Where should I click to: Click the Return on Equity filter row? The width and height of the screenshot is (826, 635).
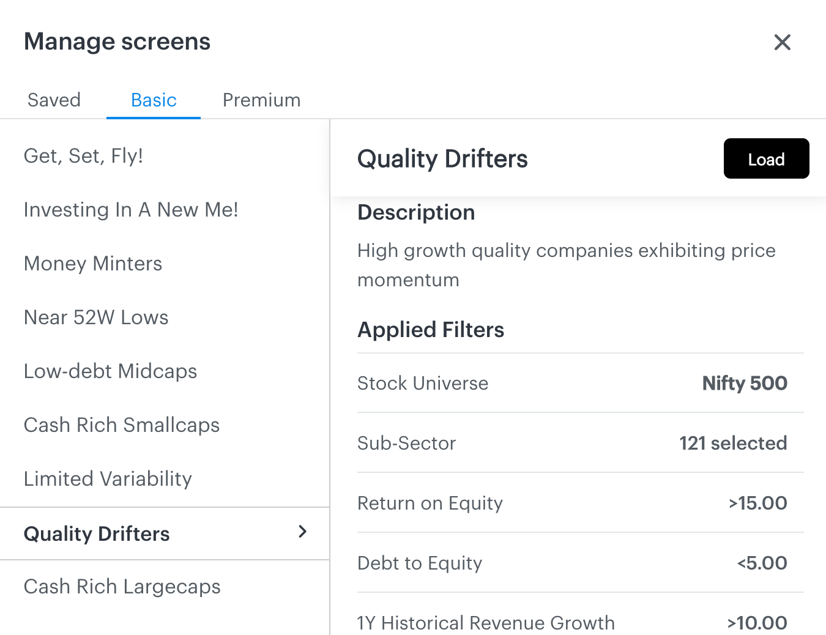(x=572, y=503)
